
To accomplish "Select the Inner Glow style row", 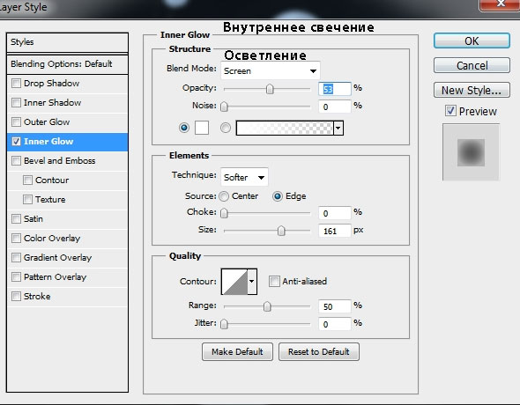I will pos(67,142).
